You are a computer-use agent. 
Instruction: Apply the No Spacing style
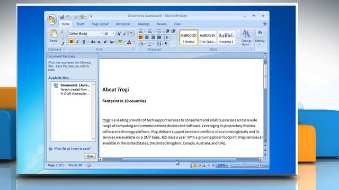[207, 37]
